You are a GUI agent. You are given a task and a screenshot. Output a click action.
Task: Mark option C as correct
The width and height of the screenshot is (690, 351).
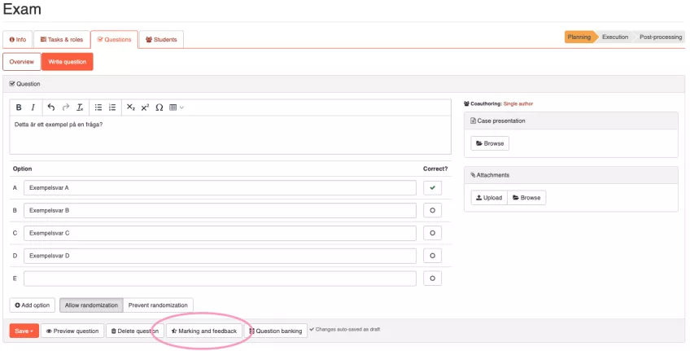433,233
